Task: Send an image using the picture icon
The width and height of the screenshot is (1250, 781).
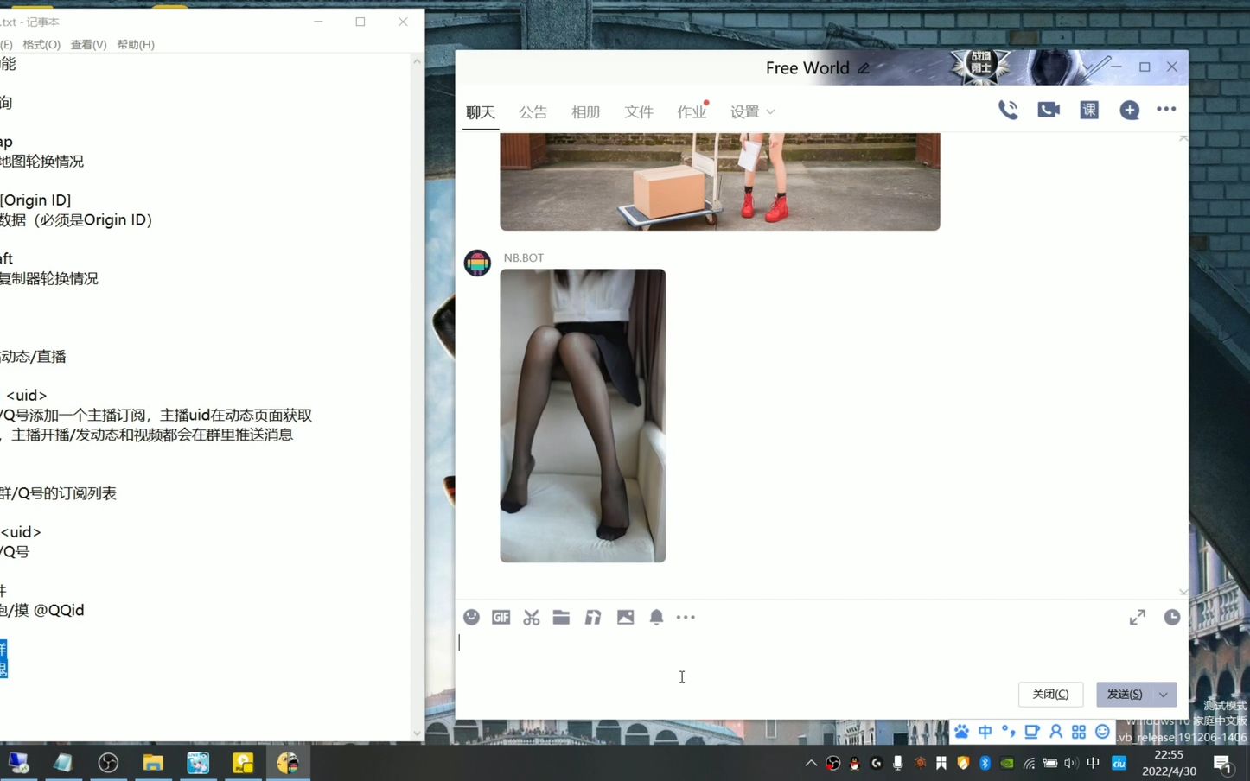Action: tap(625, 617)
